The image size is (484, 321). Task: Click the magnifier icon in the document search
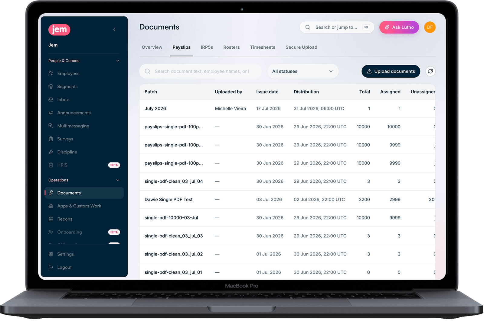(x=147, y=71)
